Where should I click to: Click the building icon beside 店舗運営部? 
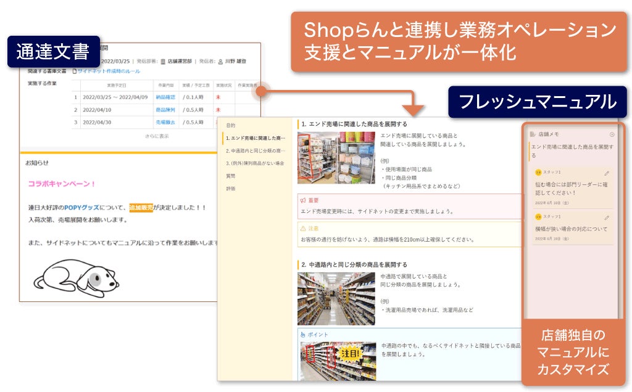(x=162, y=61)
